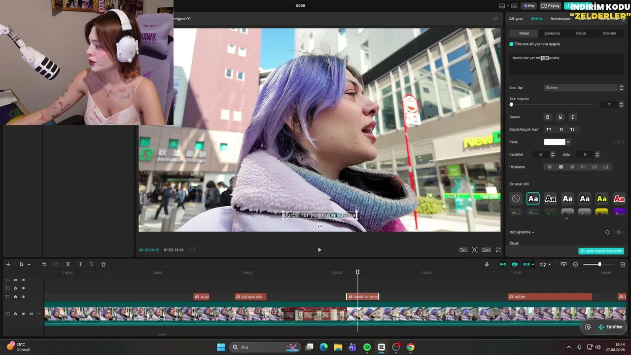Open the selection tool mode dropdown
The image size is (631, 355).
(29, 265)
